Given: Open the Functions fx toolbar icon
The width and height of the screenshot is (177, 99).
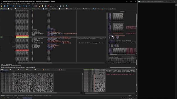Looking at the screenshot, I should click(x=51, y=6).
